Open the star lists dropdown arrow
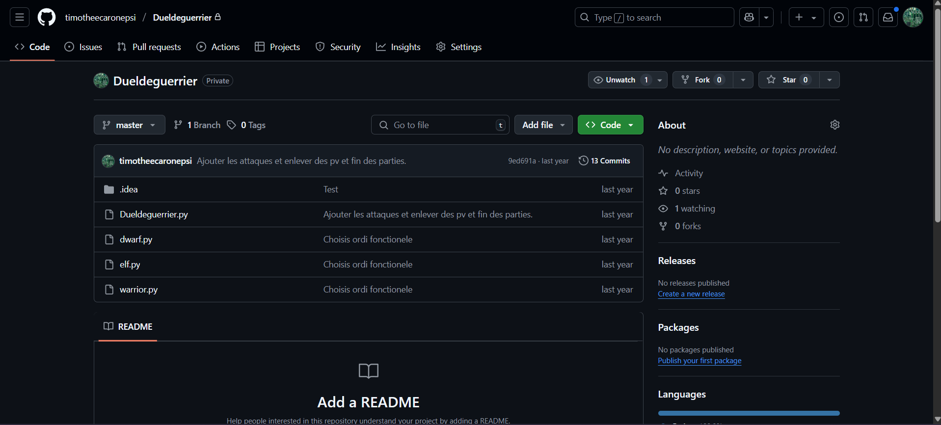This screenshot has width=941, height=425. [830, 80]
